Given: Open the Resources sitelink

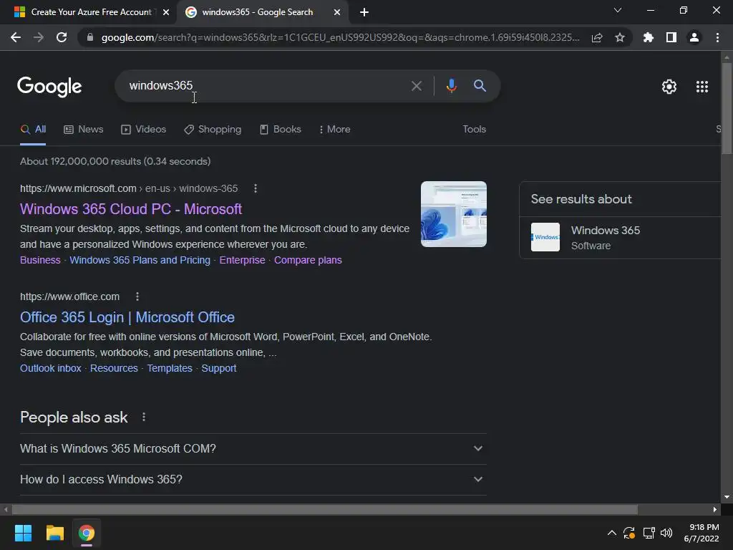Looking at the screenshot, I should [x=114, y=369].
